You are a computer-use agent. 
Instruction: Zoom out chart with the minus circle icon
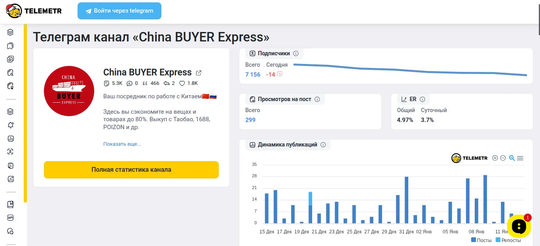(503, 158)
